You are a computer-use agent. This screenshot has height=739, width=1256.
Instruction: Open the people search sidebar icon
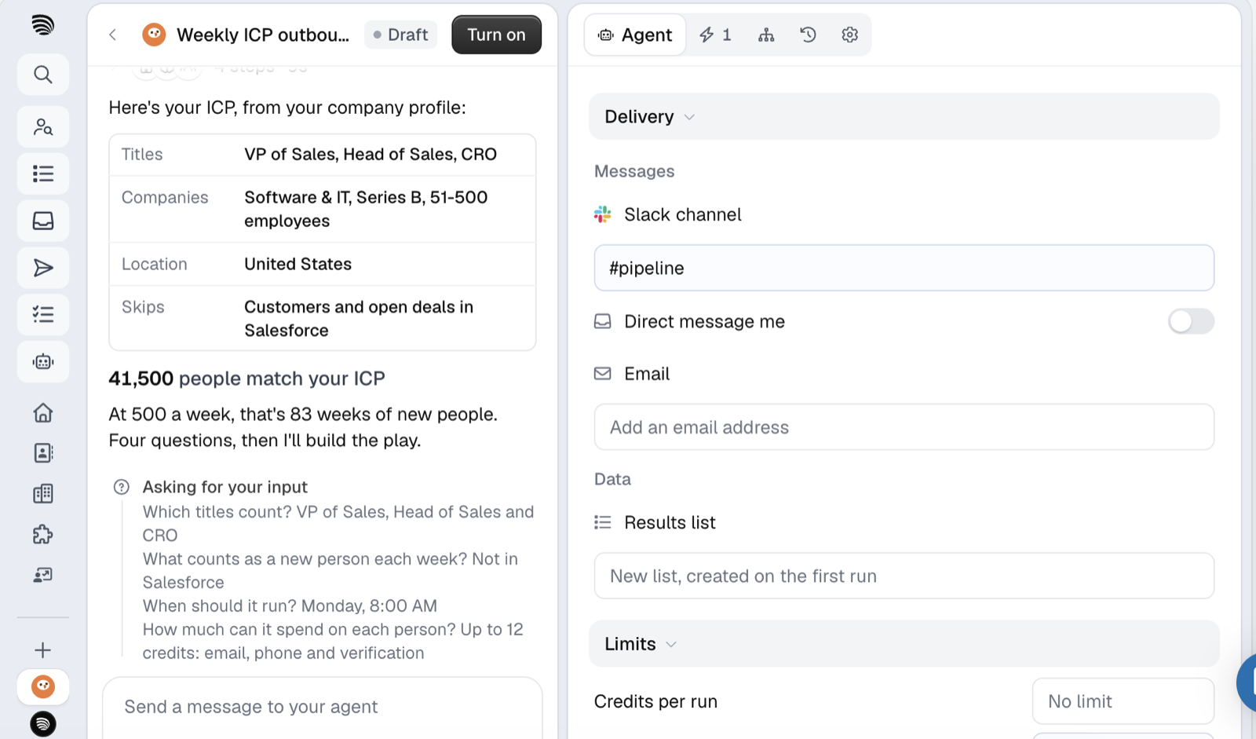coord(43,126)
